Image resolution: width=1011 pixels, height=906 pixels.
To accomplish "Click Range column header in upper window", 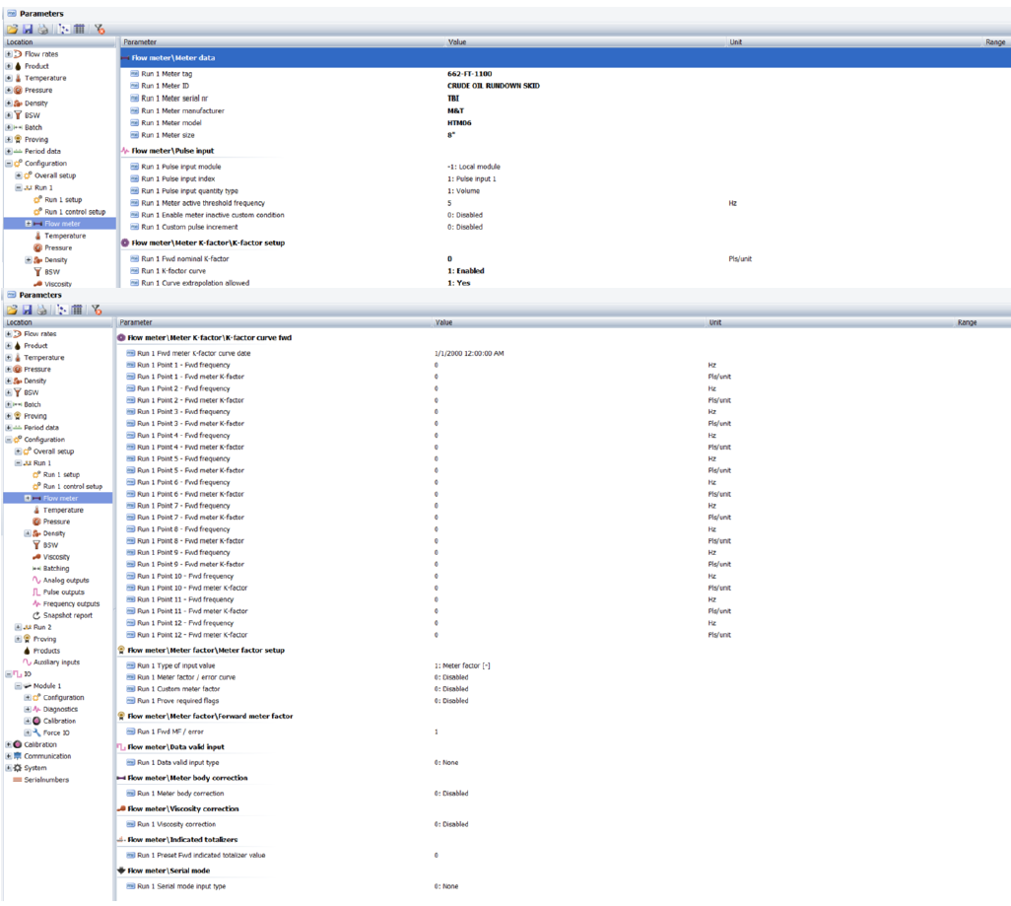I will pyautogui.click(x=995, y=42).
